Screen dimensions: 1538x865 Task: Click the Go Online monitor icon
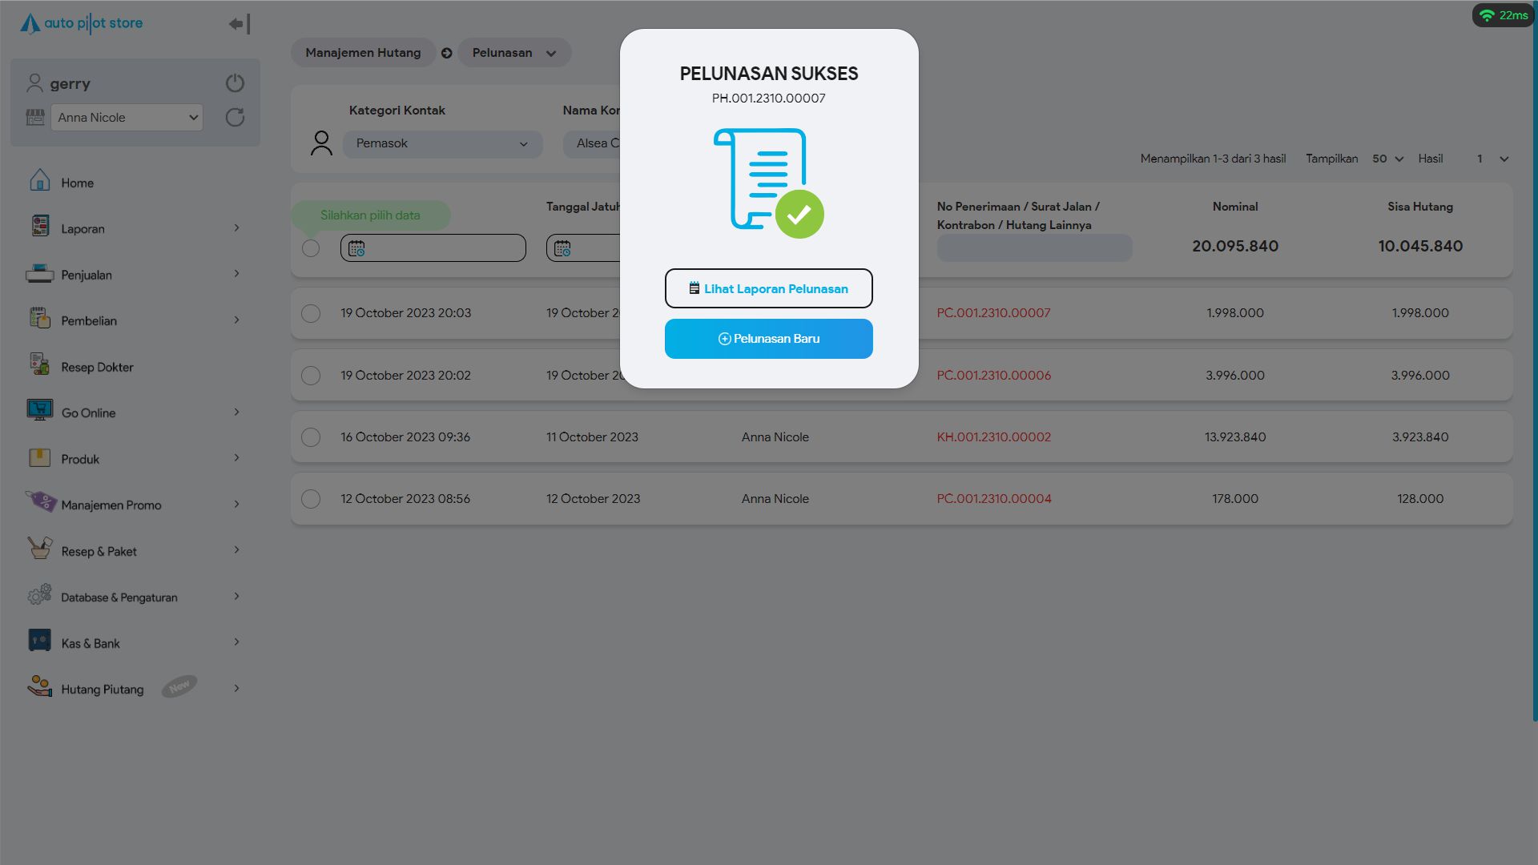(39, 411)
